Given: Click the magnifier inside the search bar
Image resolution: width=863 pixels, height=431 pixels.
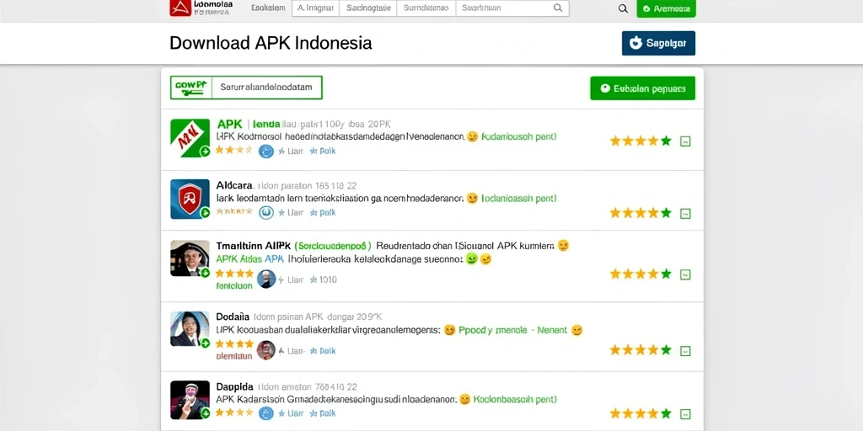Looking at the screenshot, I should (558, 8).
